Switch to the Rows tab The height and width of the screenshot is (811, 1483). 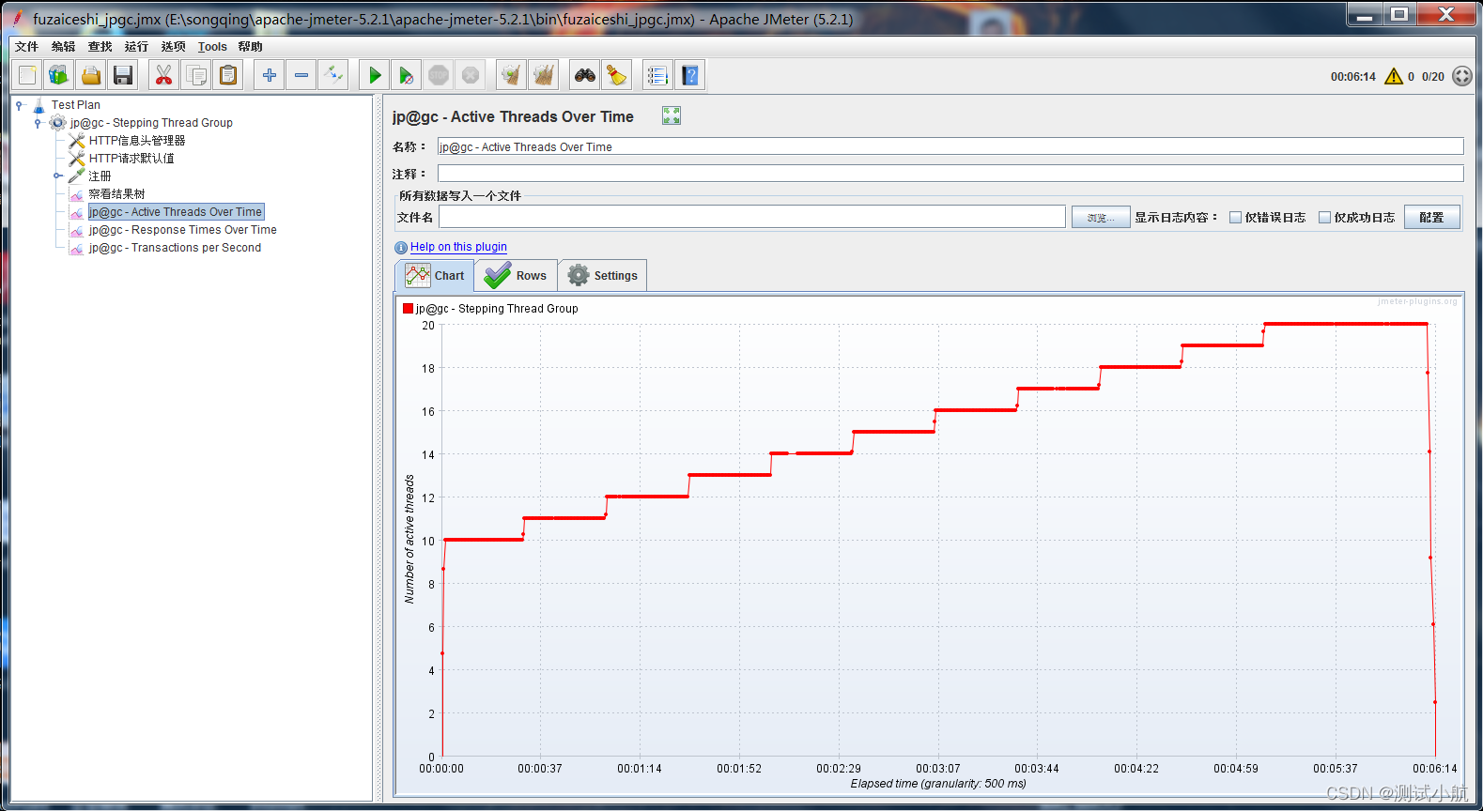(x=516, y=276)
